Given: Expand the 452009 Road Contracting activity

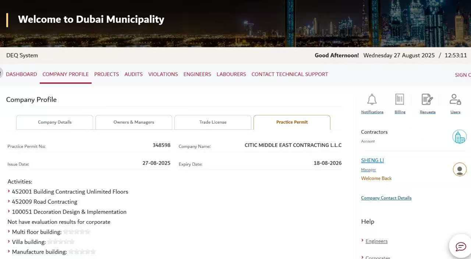Looking at the screenshot, I should (9, 201).
